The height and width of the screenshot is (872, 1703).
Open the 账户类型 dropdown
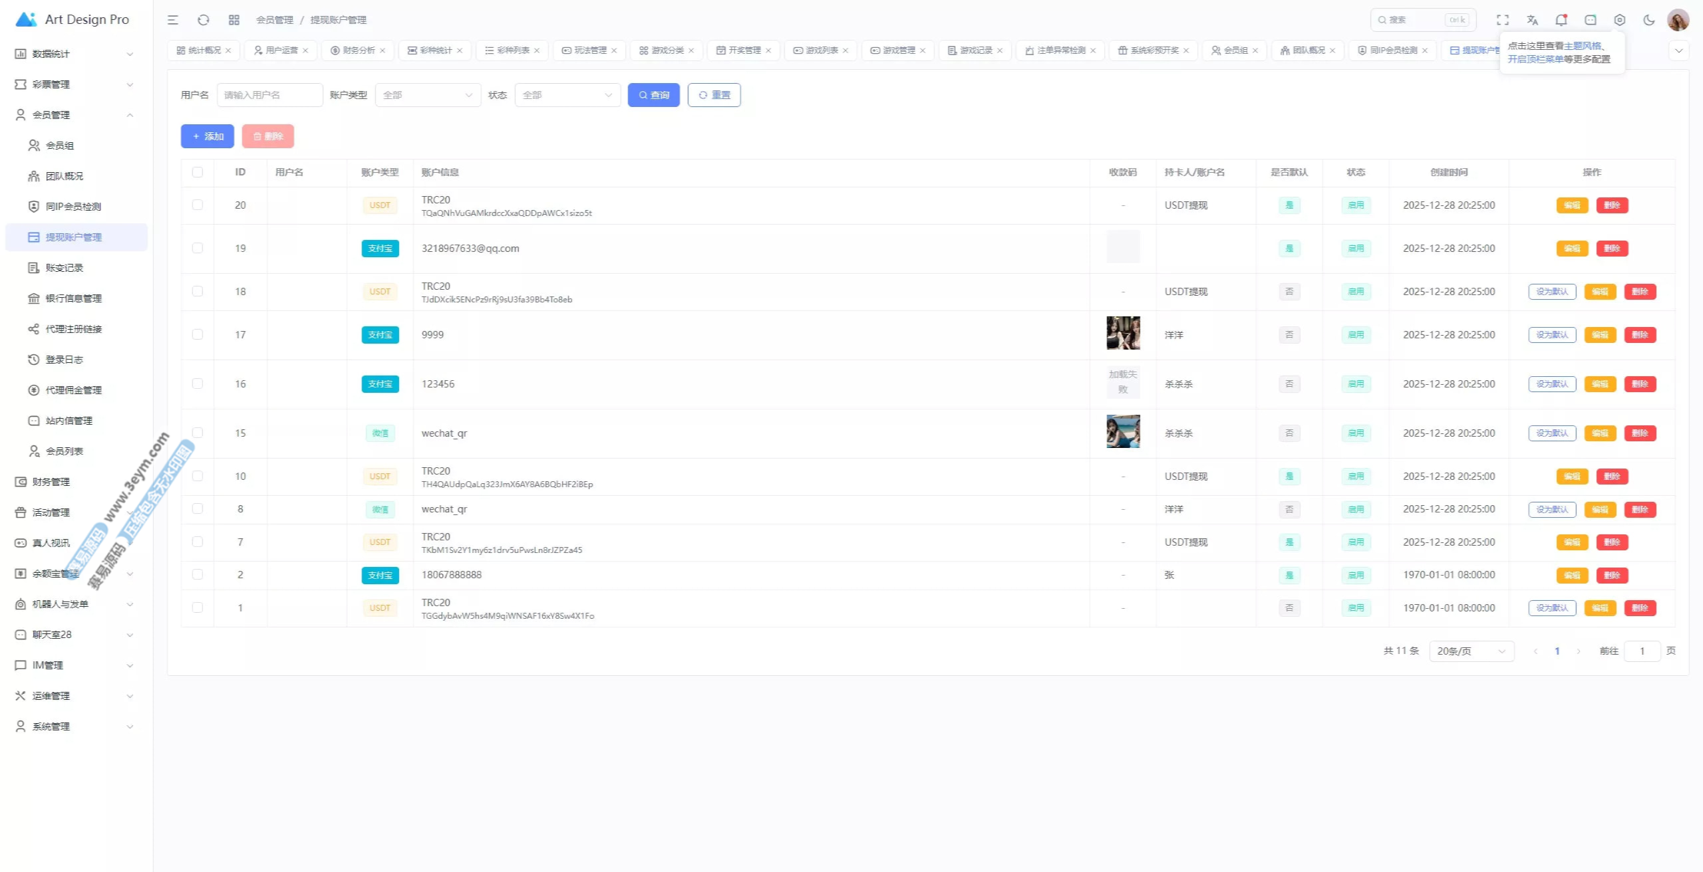click(x=428, y=95)
